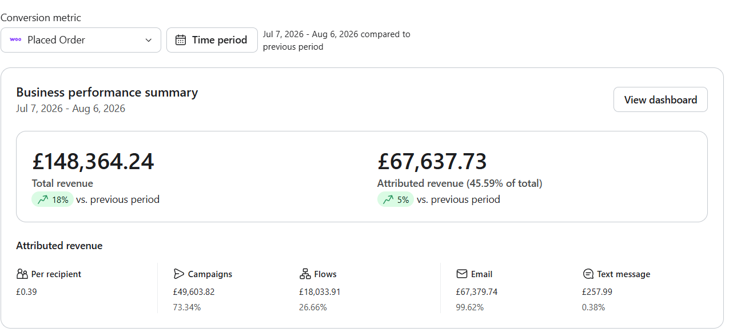This screenshot has width=741, height=332.
Task: Click the WooCommerce logo in metric selector
Action: coord(16,40)
